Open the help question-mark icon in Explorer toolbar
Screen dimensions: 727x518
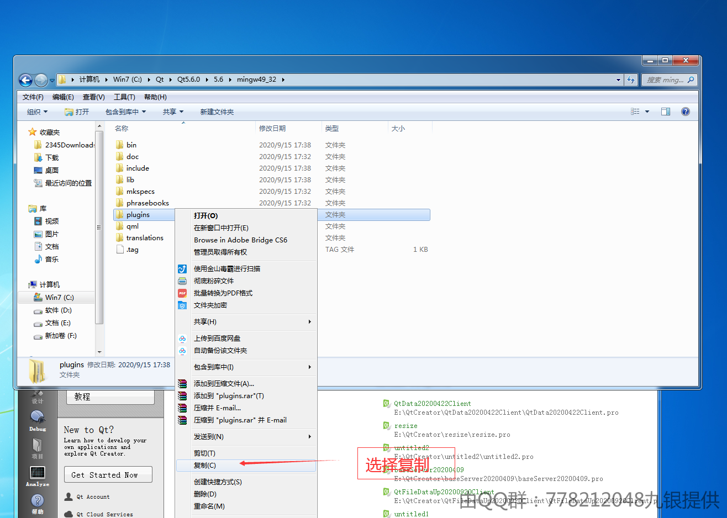(686, 112)
